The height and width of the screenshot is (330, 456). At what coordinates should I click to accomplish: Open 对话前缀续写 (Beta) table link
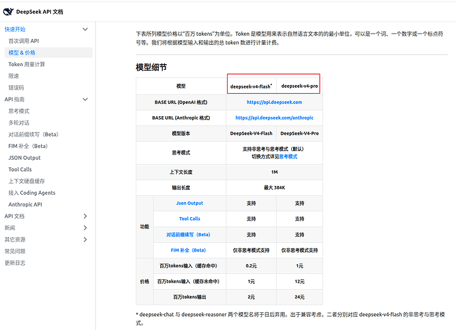click(188, 234)
